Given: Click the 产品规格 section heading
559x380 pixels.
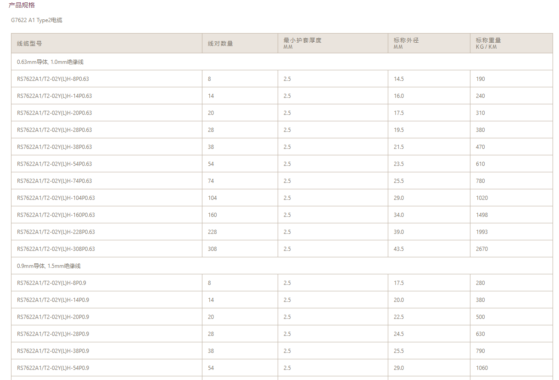Looking at the screenshot, I should [x=22, y=5].
